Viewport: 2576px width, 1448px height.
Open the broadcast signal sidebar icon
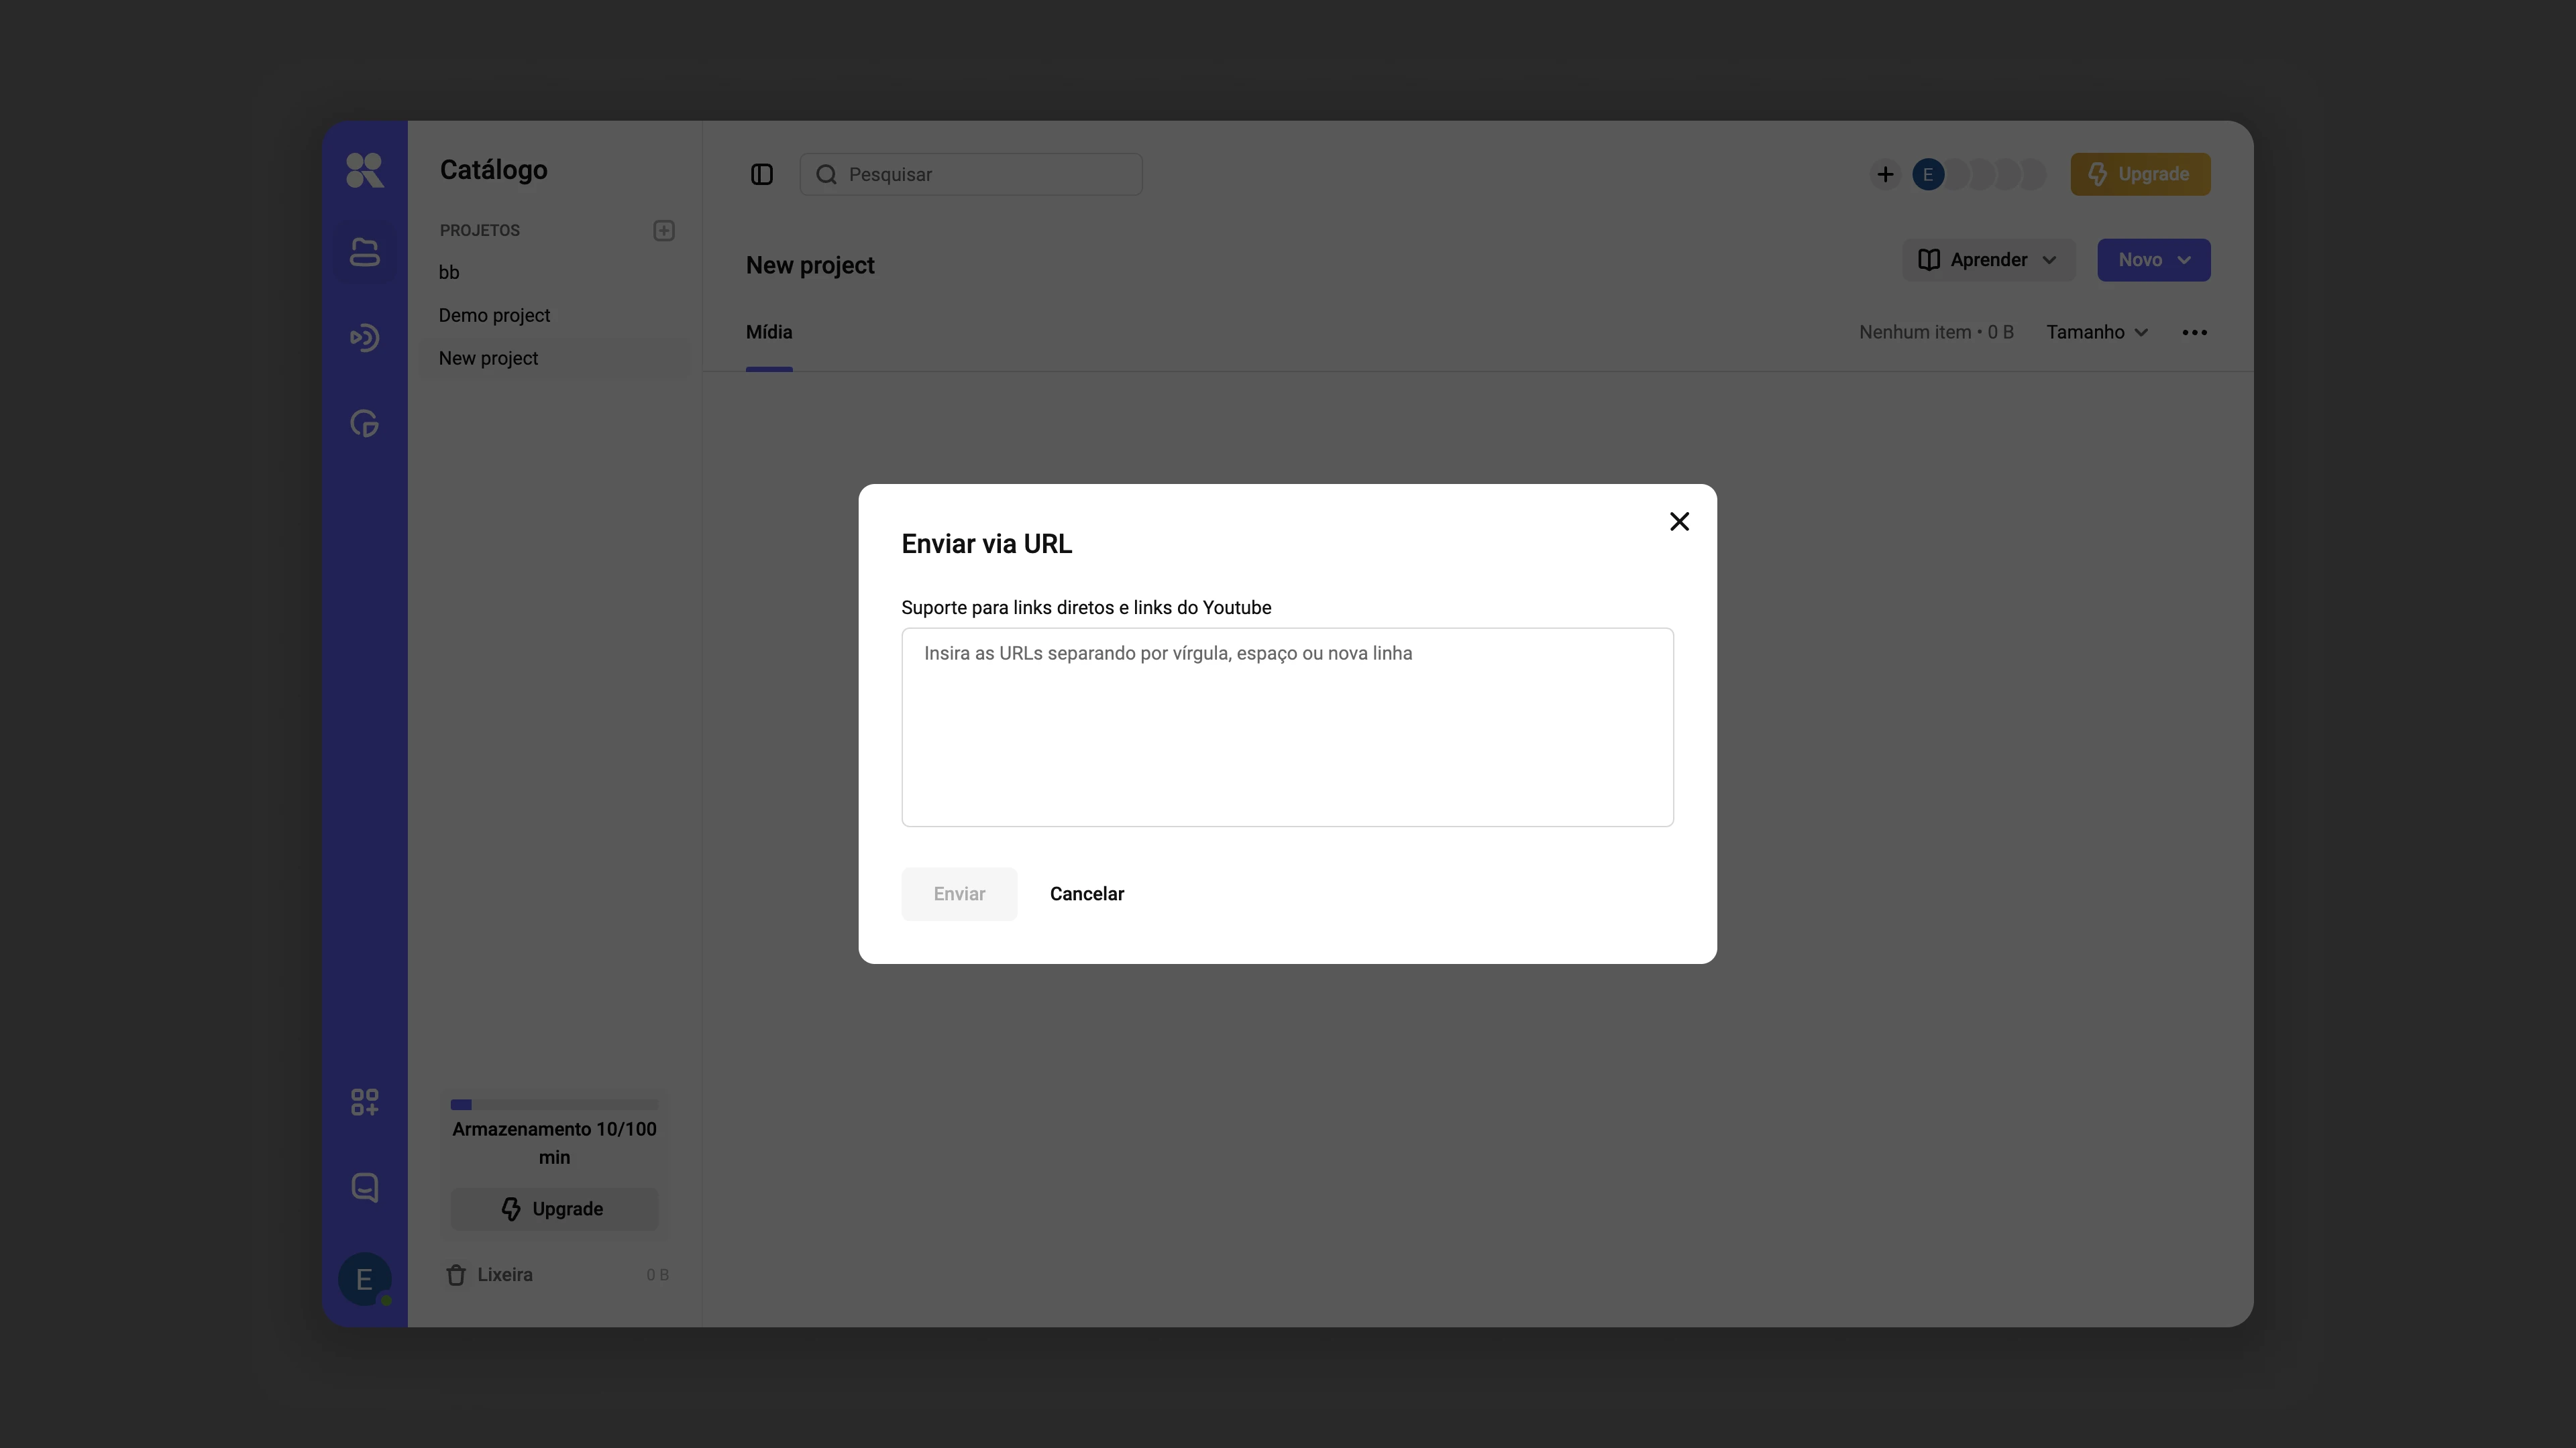364,338
